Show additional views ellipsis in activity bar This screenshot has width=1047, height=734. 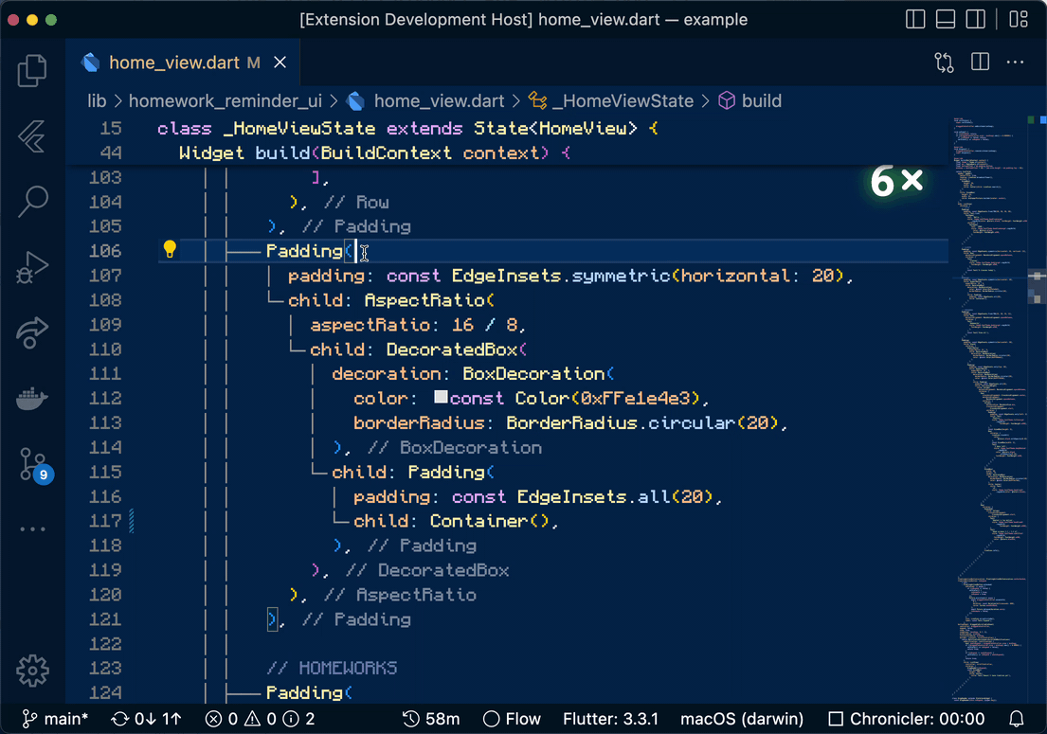32,529
